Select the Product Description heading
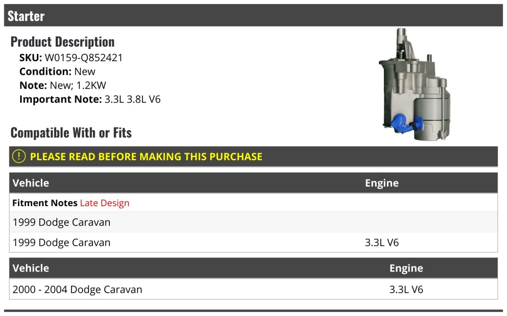This screenshot has height=316, width=507. 63,42
